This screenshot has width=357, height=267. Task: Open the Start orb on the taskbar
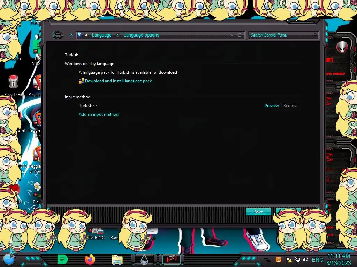[x=9, y=259]
